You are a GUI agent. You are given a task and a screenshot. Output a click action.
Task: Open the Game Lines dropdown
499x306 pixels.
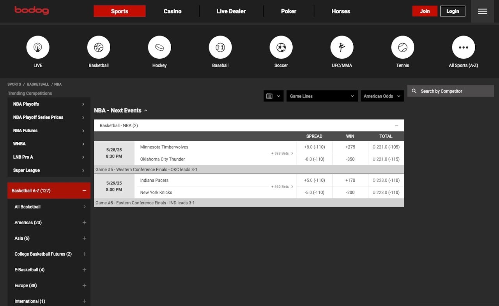[x=322, y=96]
